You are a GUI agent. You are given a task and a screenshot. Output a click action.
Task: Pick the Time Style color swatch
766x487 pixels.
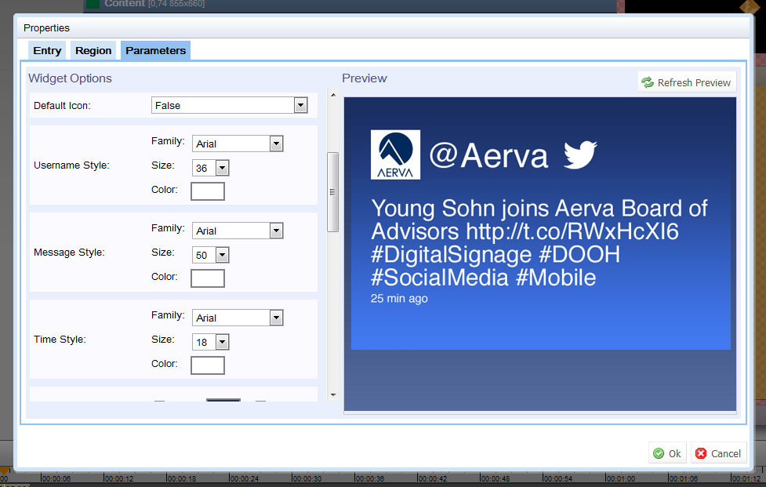208,365
